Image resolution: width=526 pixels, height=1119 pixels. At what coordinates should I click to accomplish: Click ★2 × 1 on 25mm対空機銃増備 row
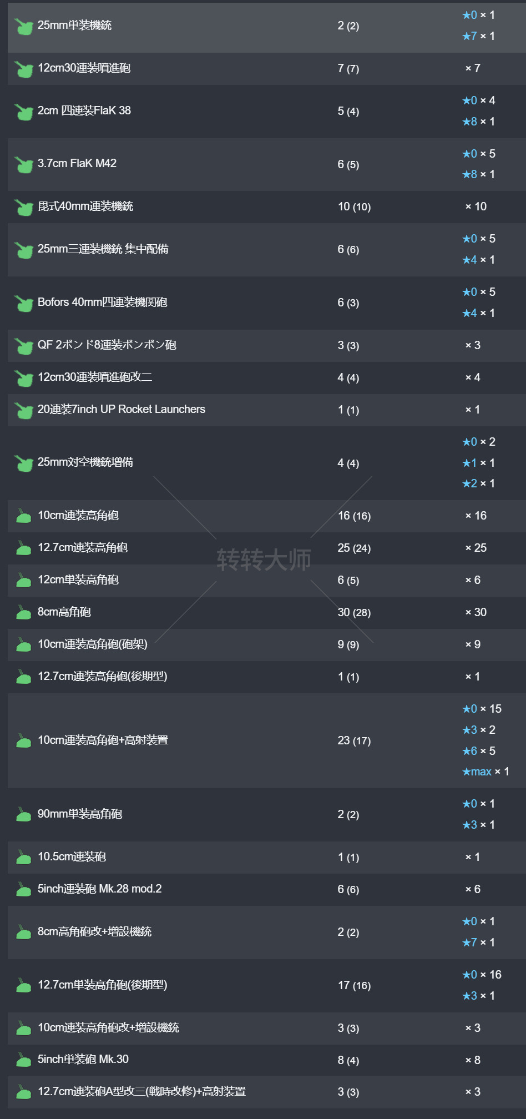[x=479, y=483]
